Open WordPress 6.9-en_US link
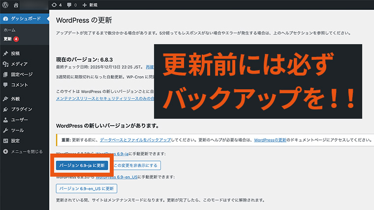This screenshot has width=374, height=210. (x=117, y=177)
